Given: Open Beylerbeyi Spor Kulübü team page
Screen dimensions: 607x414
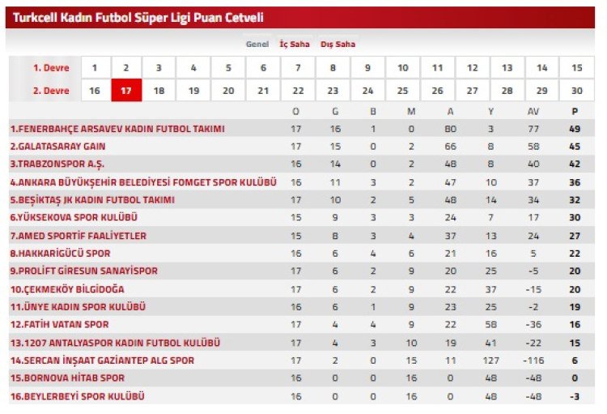Looking at the screenshot, I should coord(77,396).
